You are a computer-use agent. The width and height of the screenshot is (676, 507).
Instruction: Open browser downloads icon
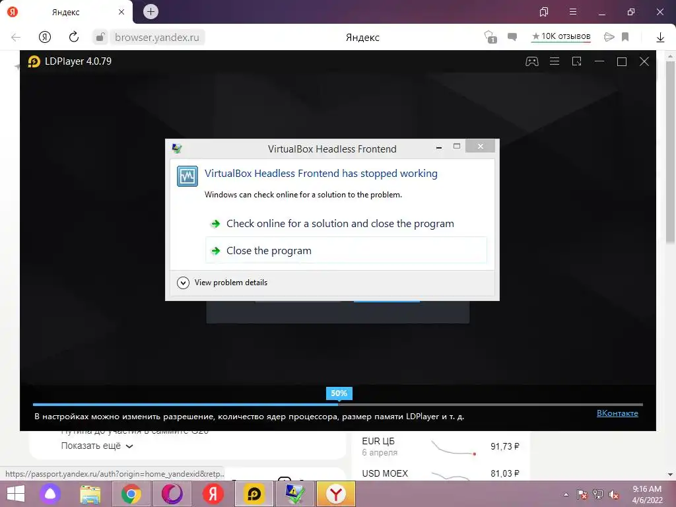point(660,38)
